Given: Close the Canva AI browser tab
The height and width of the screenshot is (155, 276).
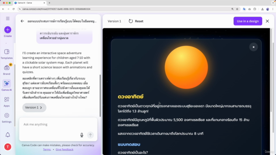Looking at the screenshot, I should click(x=44, y=3).
